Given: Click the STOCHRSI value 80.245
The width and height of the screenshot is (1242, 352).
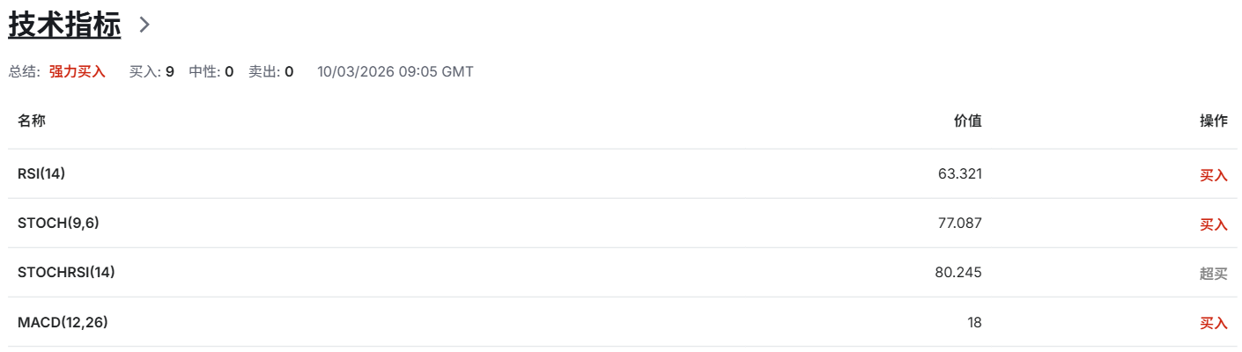Looking at the screenshot, I should 957,272.
